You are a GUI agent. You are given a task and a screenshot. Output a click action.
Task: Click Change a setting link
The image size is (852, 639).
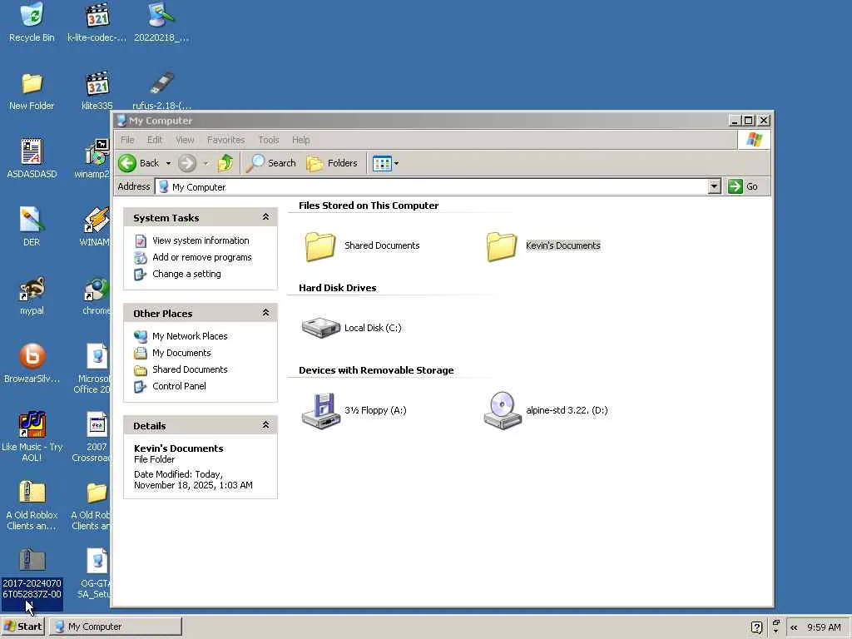pos(186,274)
